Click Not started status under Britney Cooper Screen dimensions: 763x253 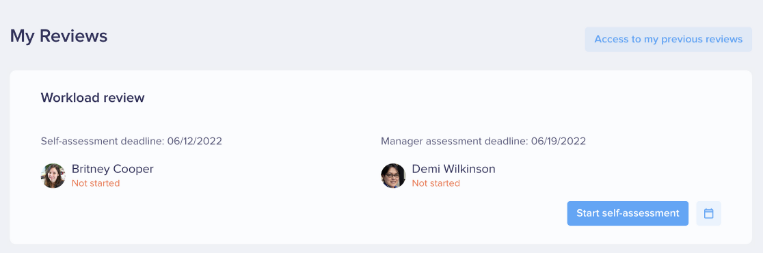tap(96, 183)
